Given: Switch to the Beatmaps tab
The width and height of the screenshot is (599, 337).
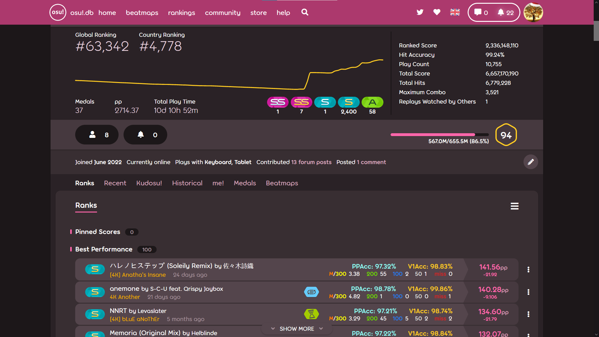Looking at the screenshot, I should point(282,183).
